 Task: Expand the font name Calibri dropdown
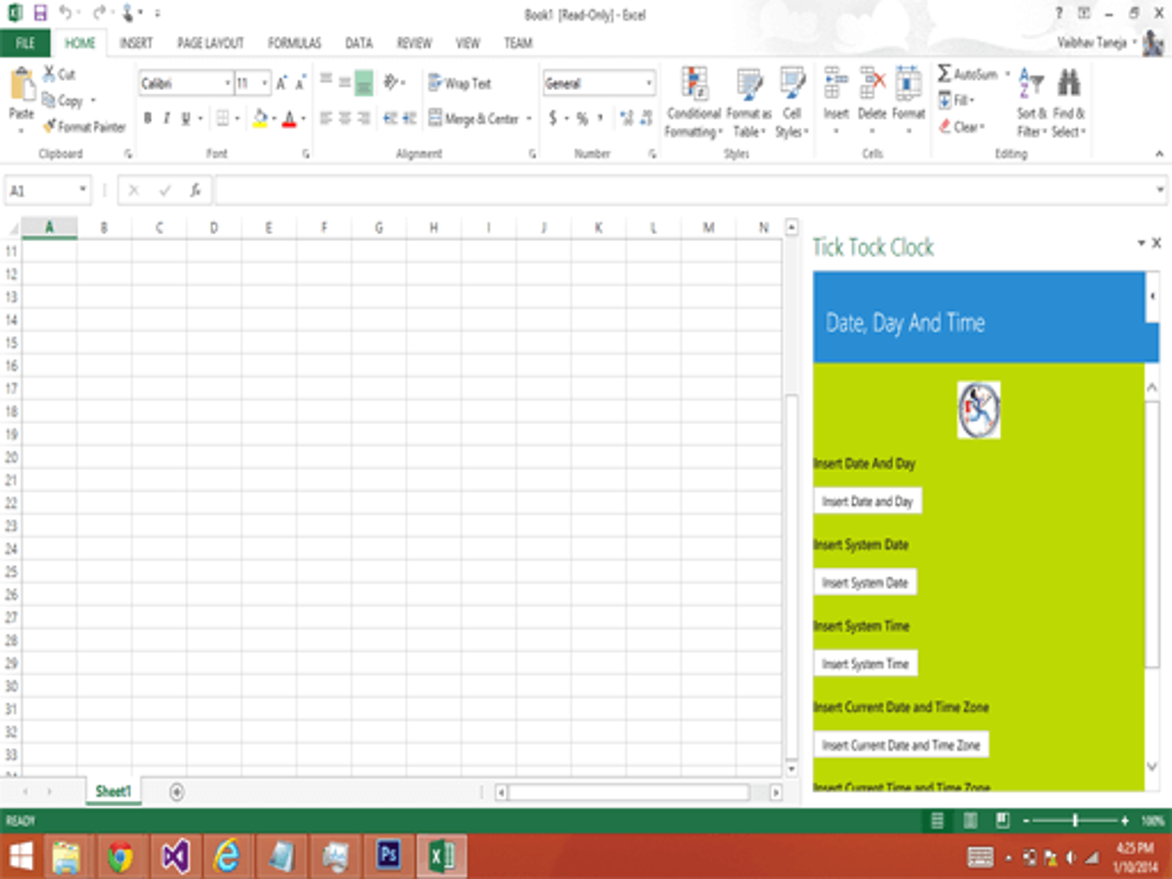(x=227, y=83)
